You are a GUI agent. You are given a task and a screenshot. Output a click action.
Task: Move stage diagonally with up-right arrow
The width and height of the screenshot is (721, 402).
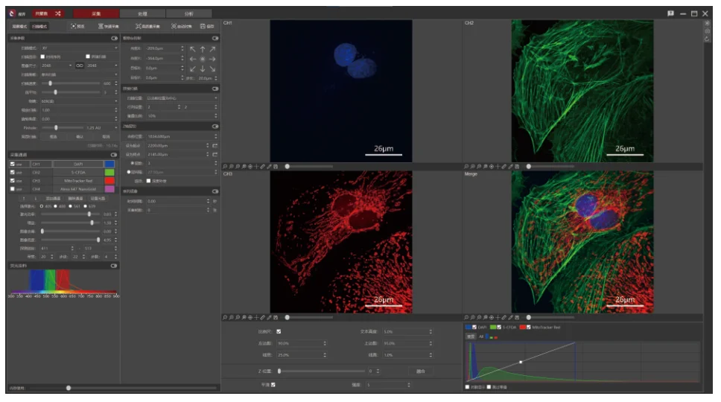[212, 49]
